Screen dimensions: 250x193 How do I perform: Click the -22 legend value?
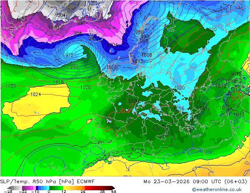click(23, 191)
